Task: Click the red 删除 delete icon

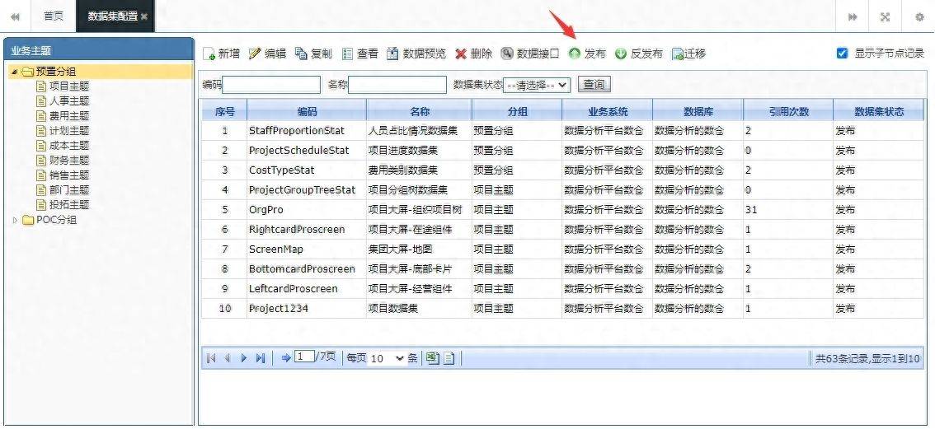Action: [461, 54]
